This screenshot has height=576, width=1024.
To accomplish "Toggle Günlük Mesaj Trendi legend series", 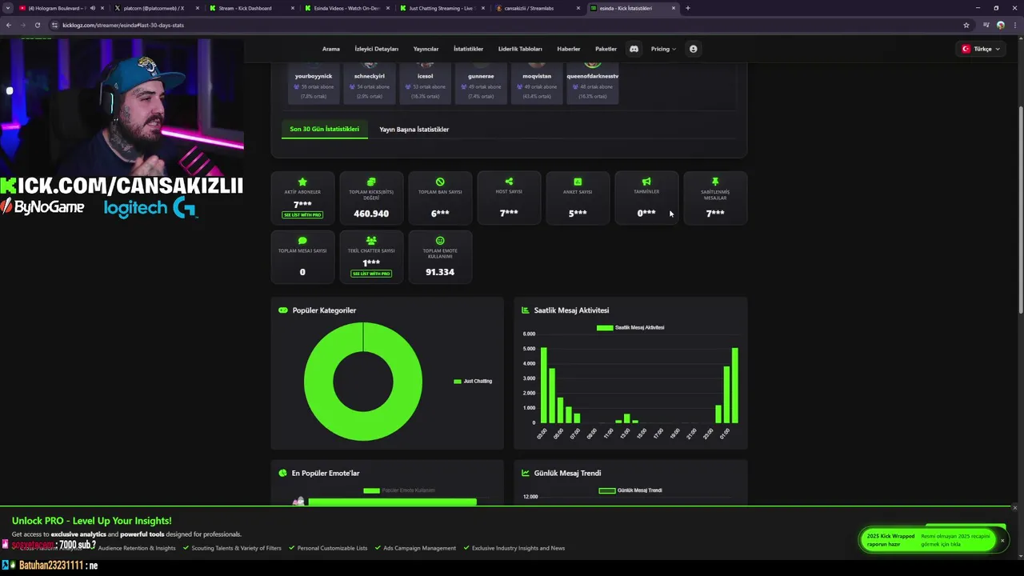I will tap(630, 490).
